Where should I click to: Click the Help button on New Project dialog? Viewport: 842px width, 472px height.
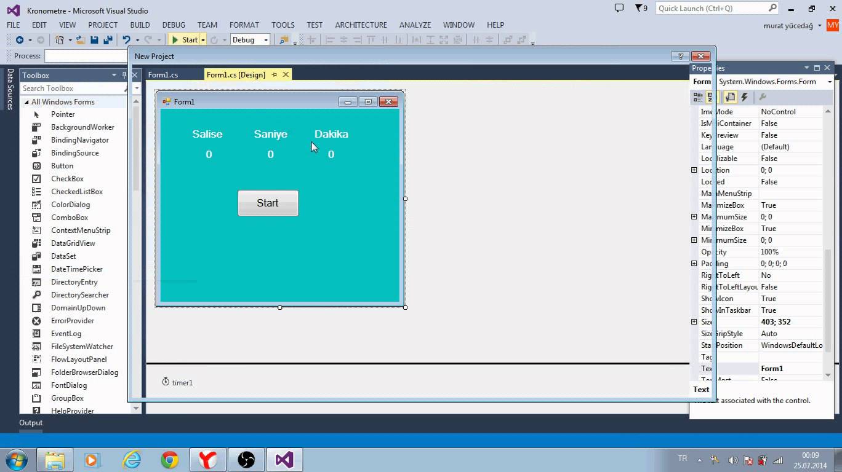pos(680,56)
